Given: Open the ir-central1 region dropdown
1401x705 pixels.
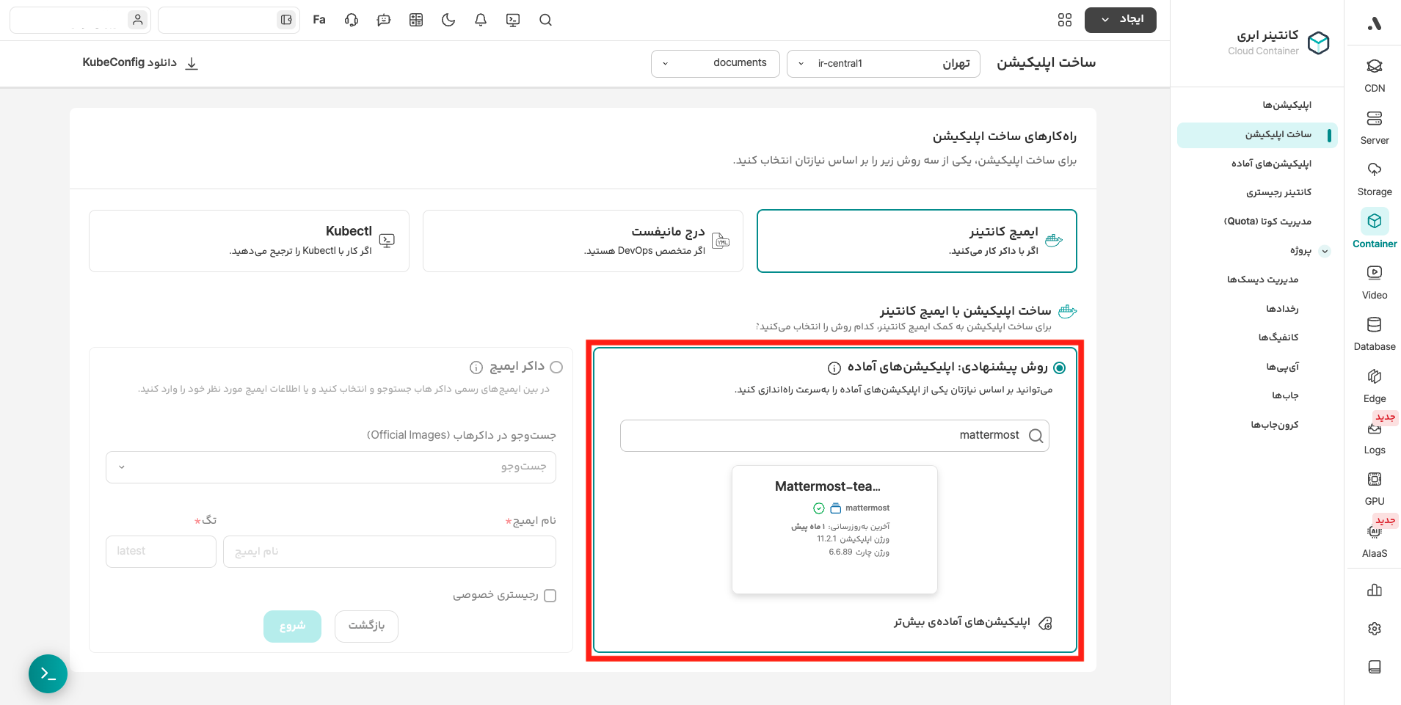Looking at the screenshot, I should point(883,63).
